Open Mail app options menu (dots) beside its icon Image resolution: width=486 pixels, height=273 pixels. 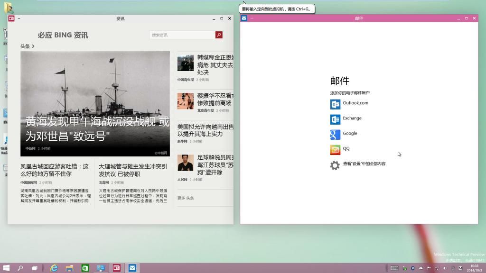pyautogui.click(x=252, y=18)
